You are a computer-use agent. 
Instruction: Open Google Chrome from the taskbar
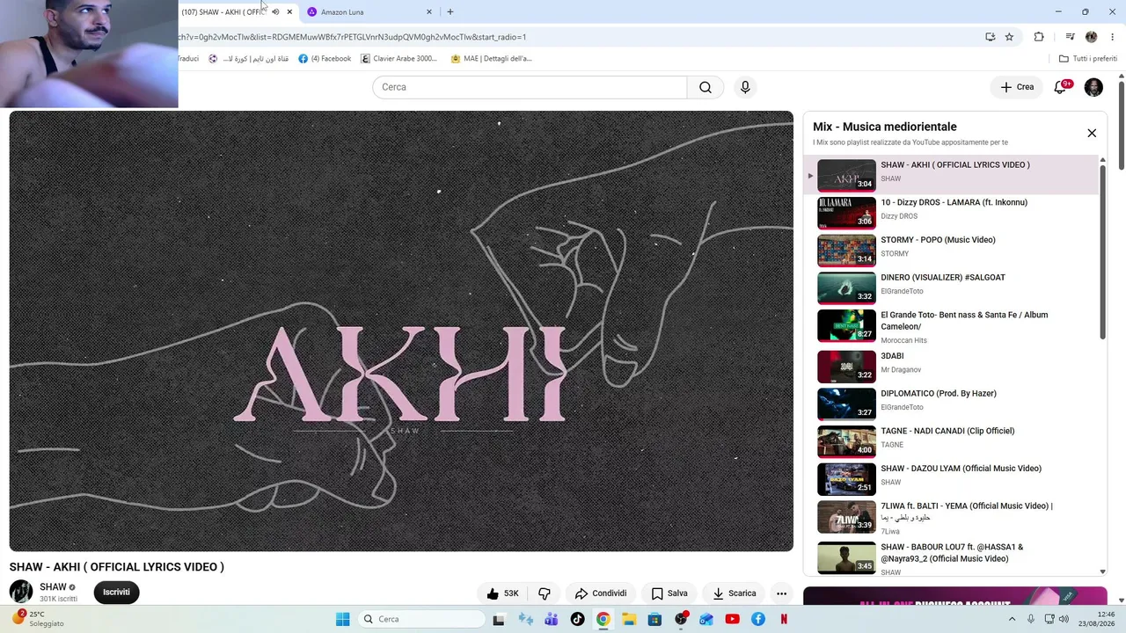point(603,619)
